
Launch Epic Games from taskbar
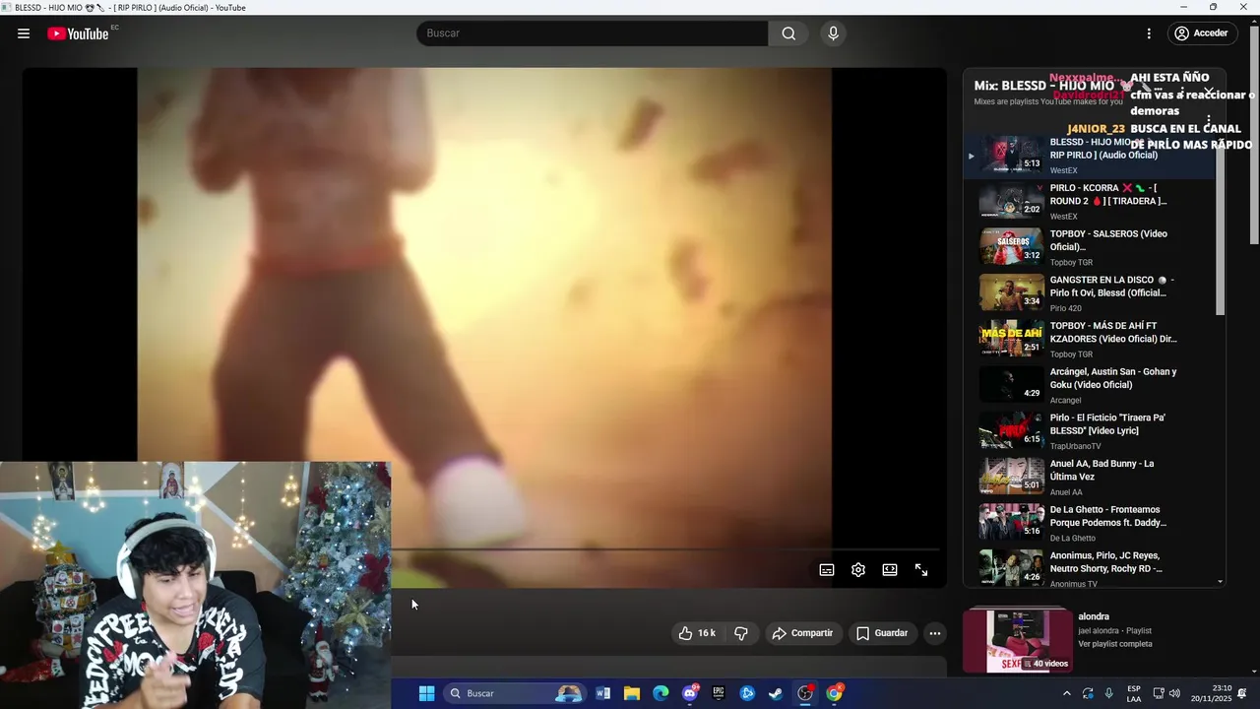click(x=719, y=693)
